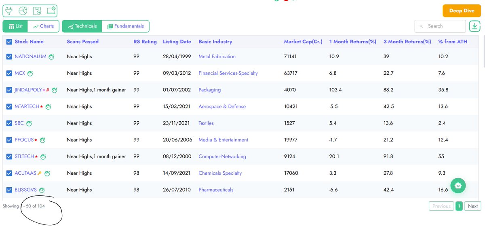Open the MCX stock link

(20, 73)
